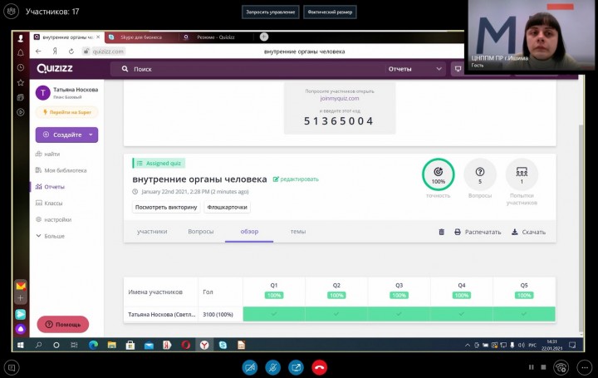
Task: Click the редактировать edit link
Action: (296, 179)
